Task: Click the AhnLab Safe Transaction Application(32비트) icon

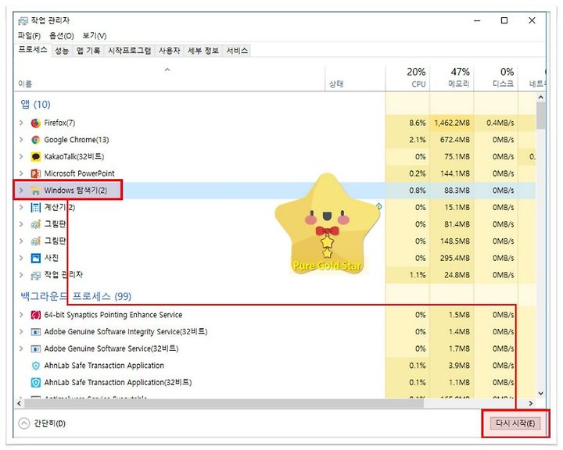Action: [x=35, y=383]
